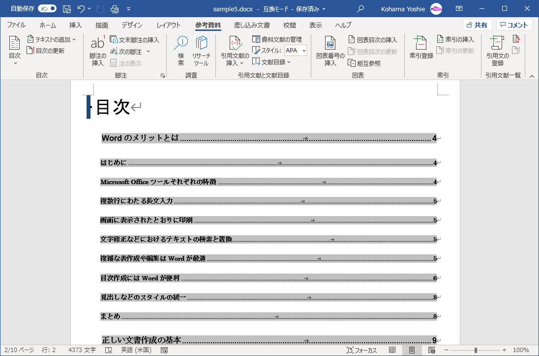This screenshot has width=539, height=356.
Task: Open the file name saved-status dropdown
Action: pyautogui.click(x=324, y=9)
